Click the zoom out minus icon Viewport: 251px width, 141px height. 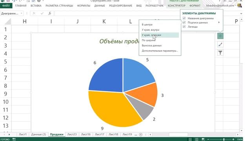(x=208, y=139)
